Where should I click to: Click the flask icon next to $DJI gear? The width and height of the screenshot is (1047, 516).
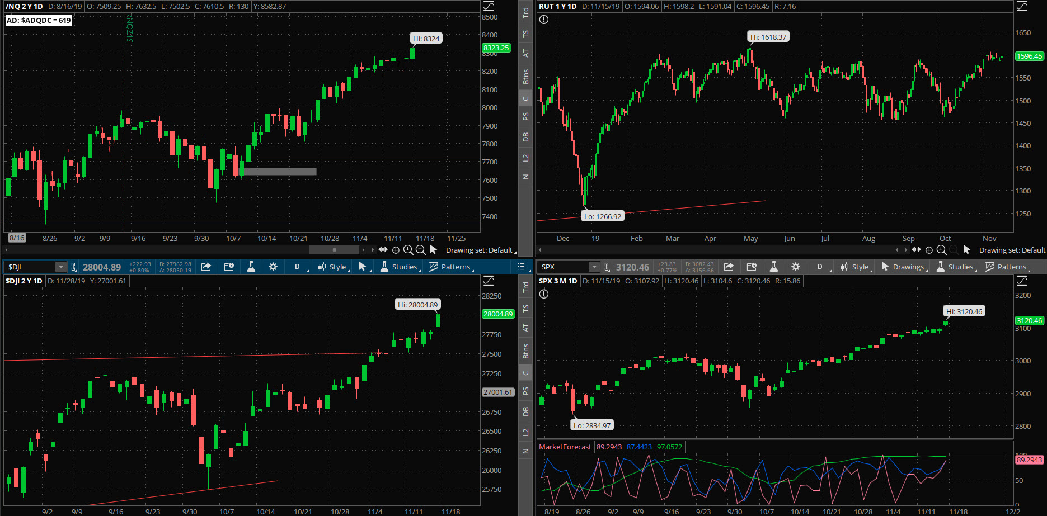point(251,267)
